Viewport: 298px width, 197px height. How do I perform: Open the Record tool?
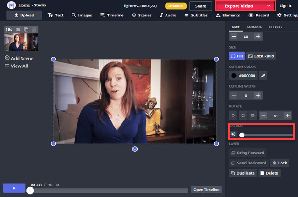click(x=259, y=15)
